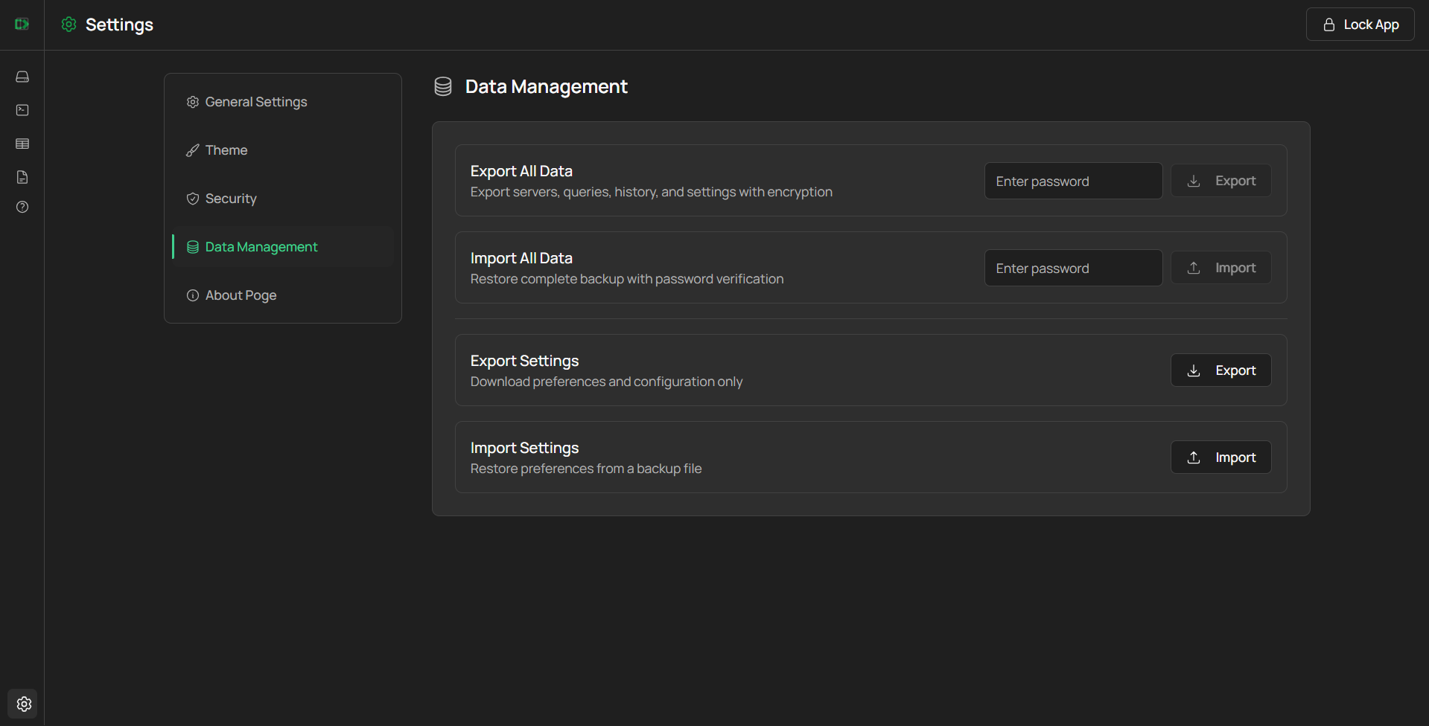The height and width of the screenshot is (726, 1429).
Task: Click the Poge app logo top-left
Action: (x=22, y=24)
